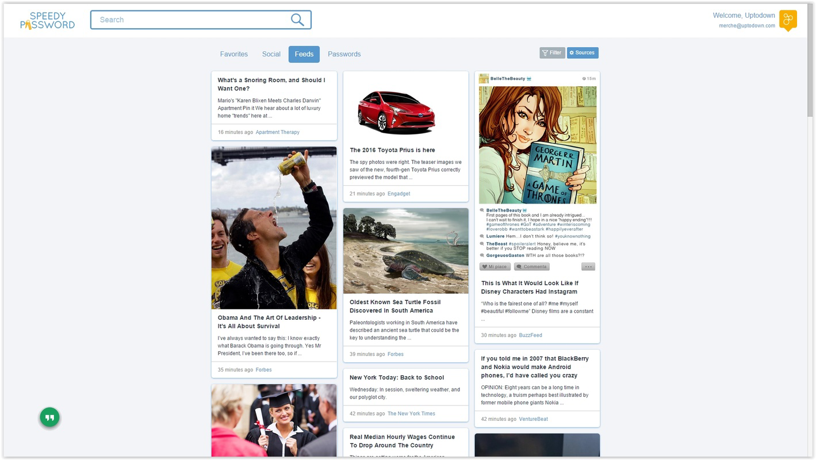Open the Game of Thrones illustration

coord(538,145)
